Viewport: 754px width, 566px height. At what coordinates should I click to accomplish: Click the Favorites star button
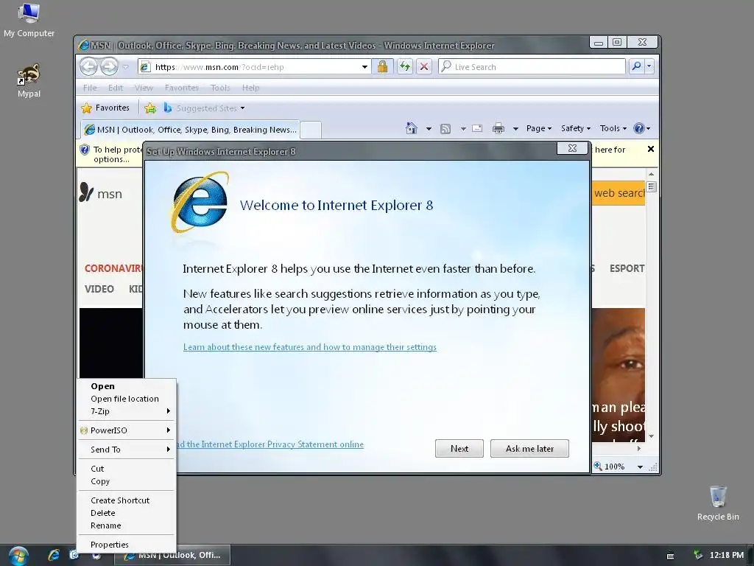pyautogui.click(x=105, y=108)
